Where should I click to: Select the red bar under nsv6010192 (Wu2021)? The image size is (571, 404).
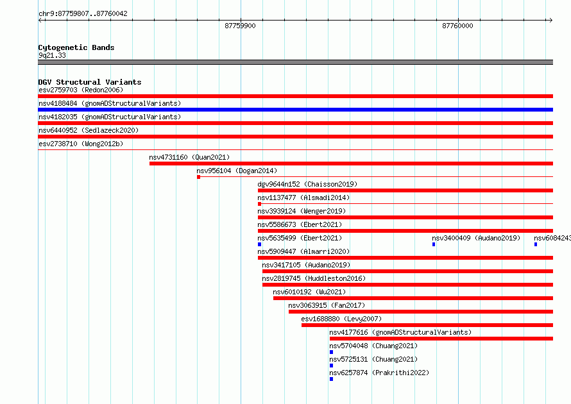(x=413, y=298)
